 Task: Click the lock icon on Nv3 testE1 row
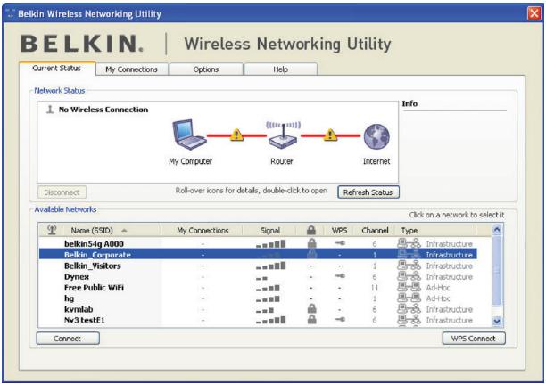coord(312,319)
